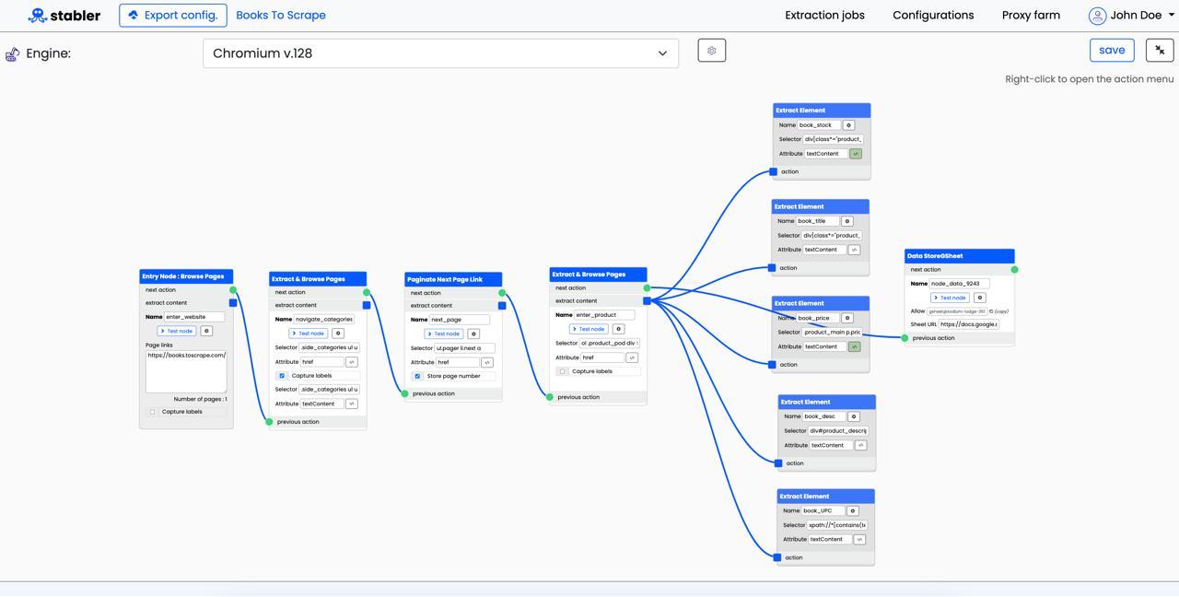Toggle code icon beside book_price attribute
Viewport: 1179px width, 597px height.
click(854, 346)
